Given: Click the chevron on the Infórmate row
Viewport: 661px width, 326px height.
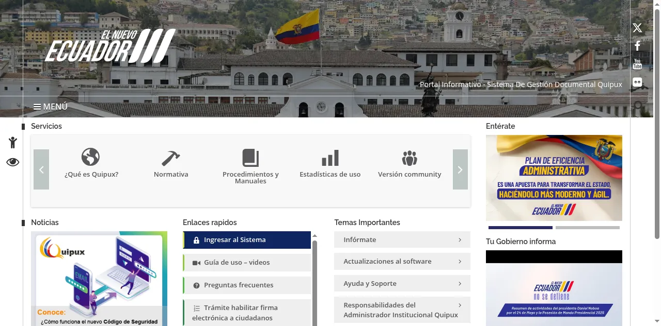Looking at the screenshot, I should [460, 239].
